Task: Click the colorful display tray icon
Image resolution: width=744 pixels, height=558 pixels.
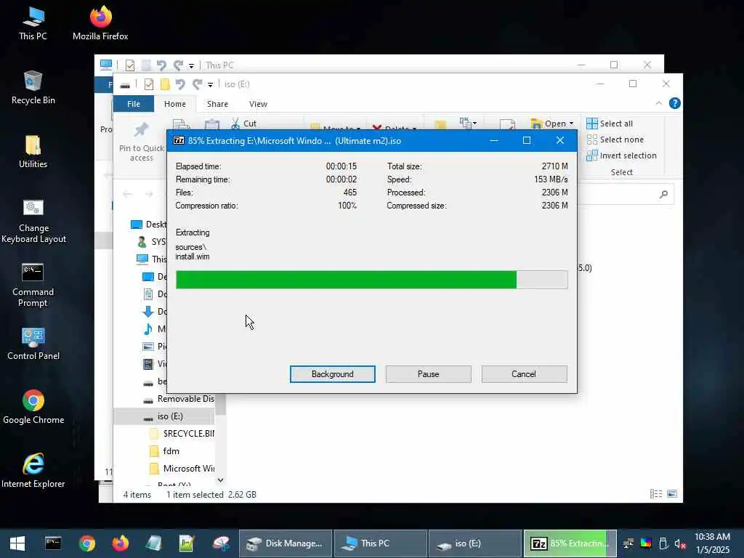Action: click(646, 543)
